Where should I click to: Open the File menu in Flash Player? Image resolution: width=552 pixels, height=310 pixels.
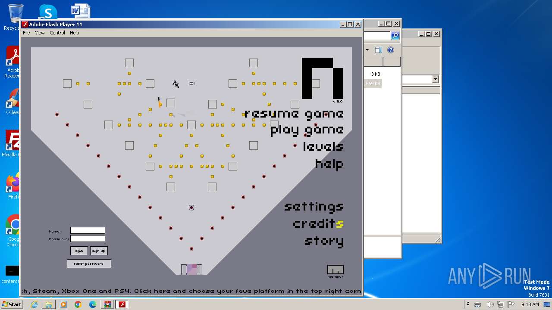click(26, 33)
